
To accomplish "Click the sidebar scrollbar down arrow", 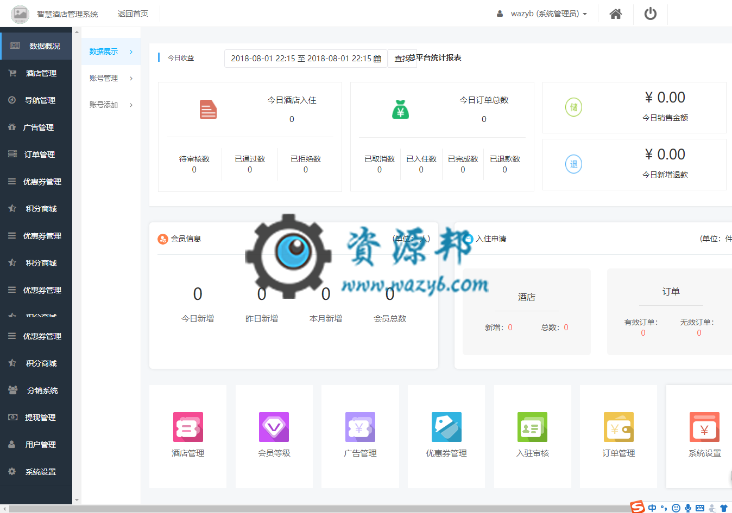I will point(77,500).
